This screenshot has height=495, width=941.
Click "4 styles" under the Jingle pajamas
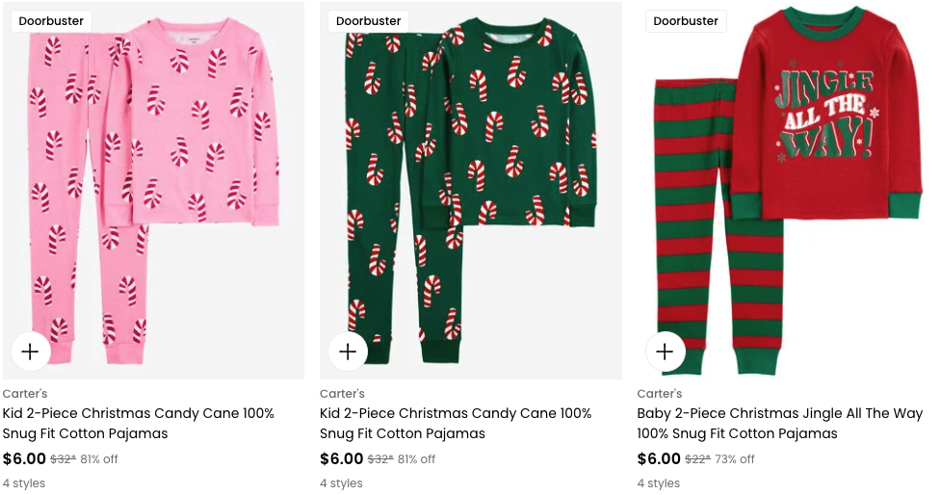click(659, 483)
